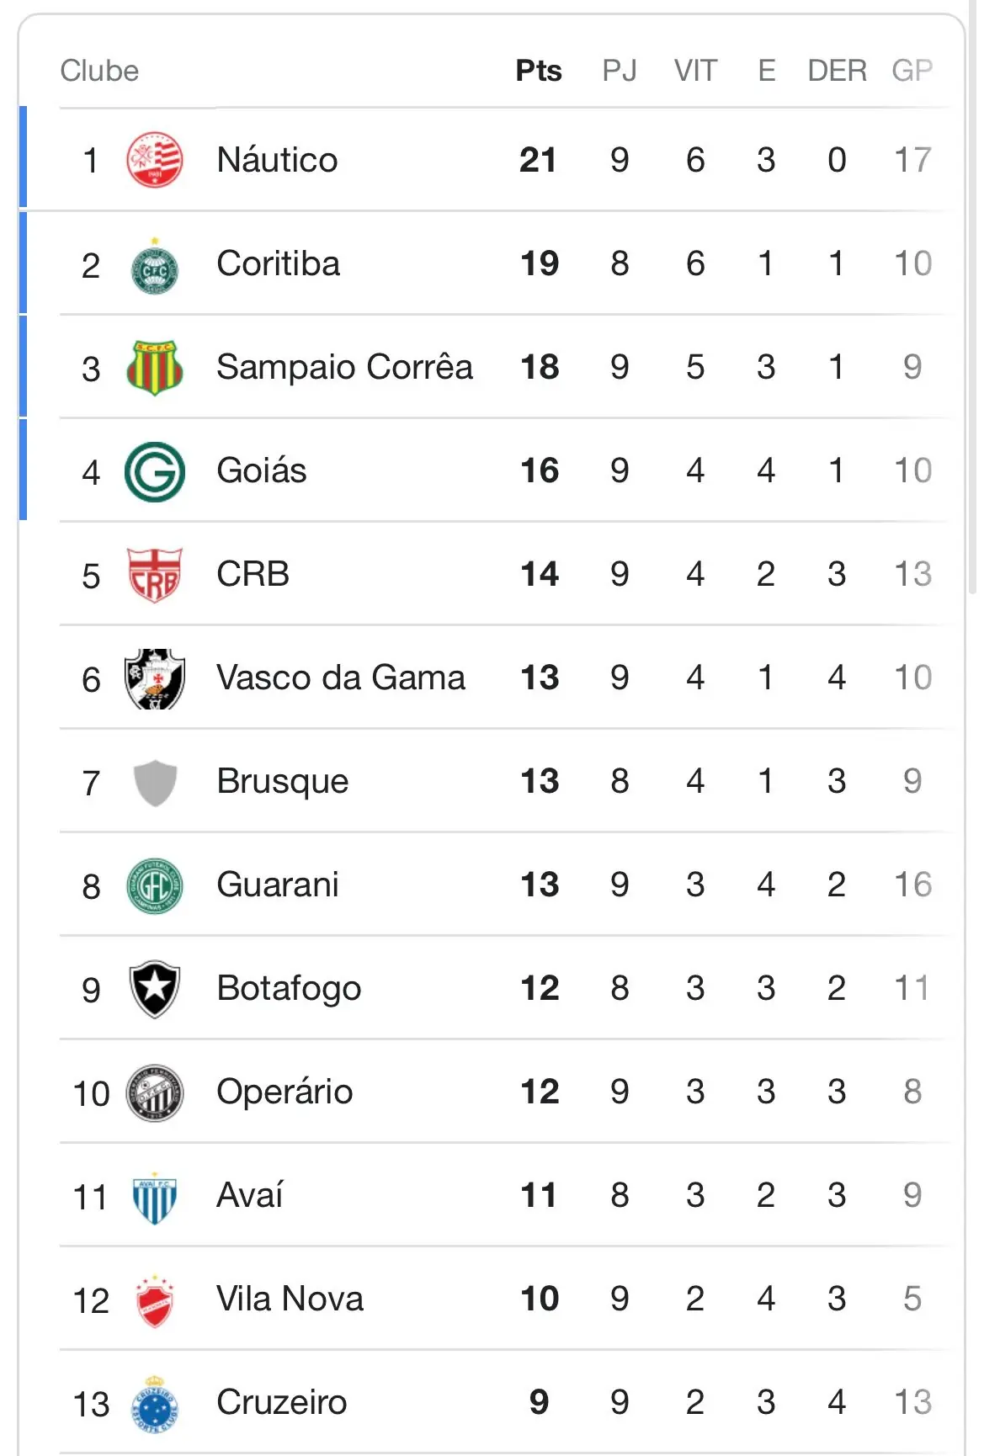Click the Vasco da Gama crest
The height and width of the screenshot is (1456, 984).
(155, 678)
